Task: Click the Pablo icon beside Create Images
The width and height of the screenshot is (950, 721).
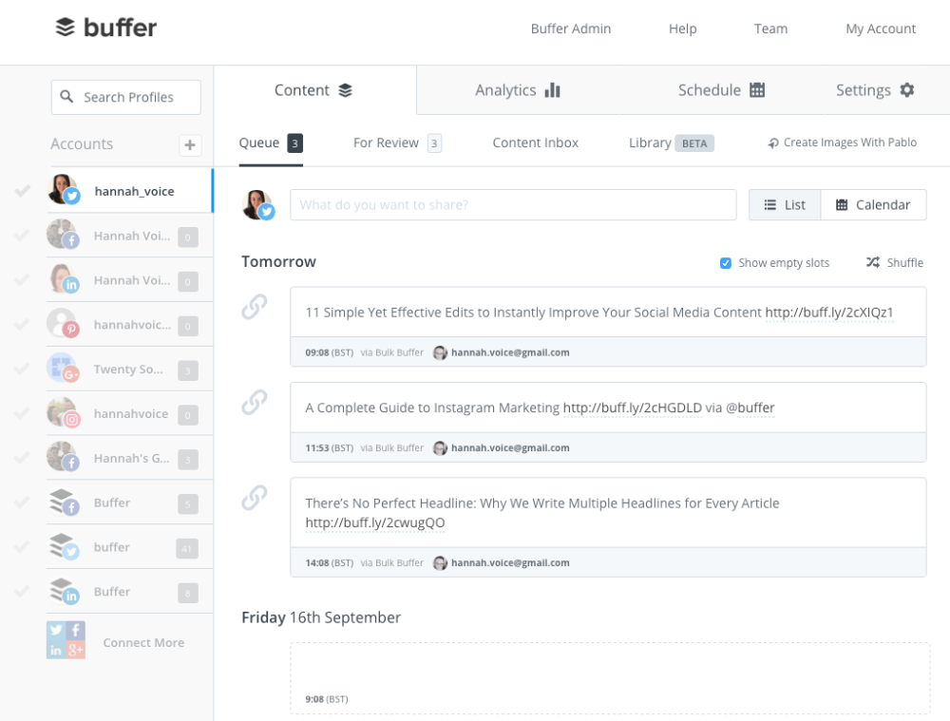Action: point(773,143)
